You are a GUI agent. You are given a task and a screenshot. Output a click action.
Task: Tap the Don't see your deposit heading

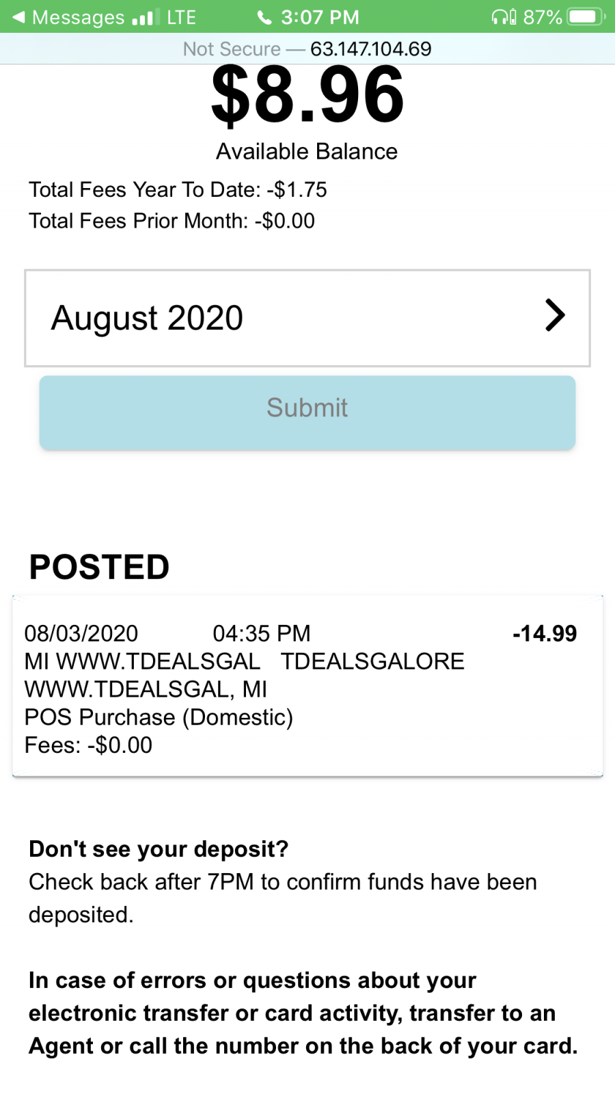click(x=159, y=849)
